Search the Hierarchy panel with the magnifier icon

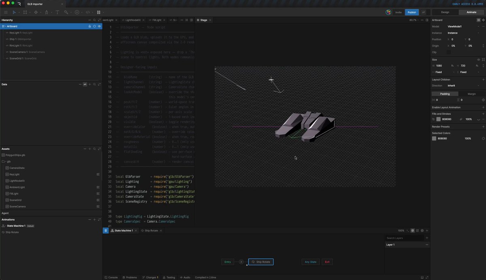point(94,20)
